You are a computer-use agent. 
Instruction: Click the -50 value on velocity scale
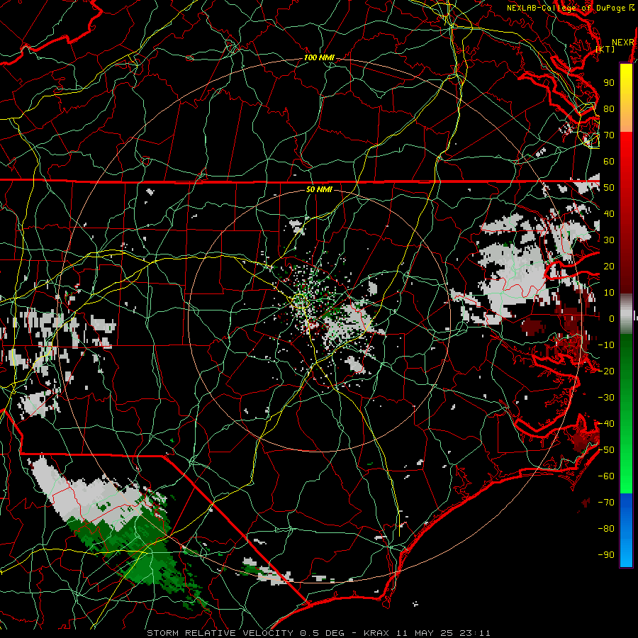606,450
